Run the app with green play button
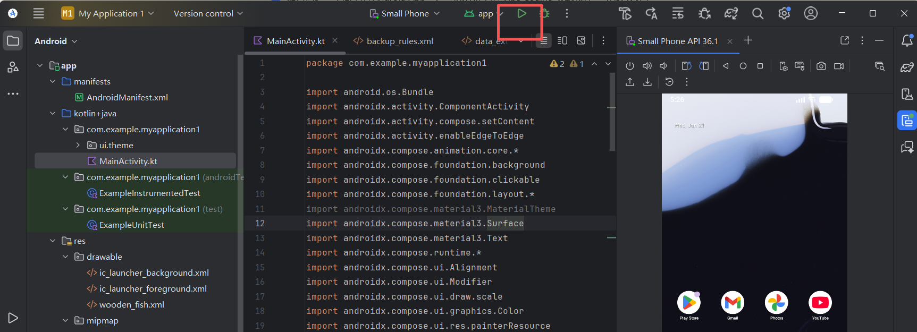 (521, 14)
